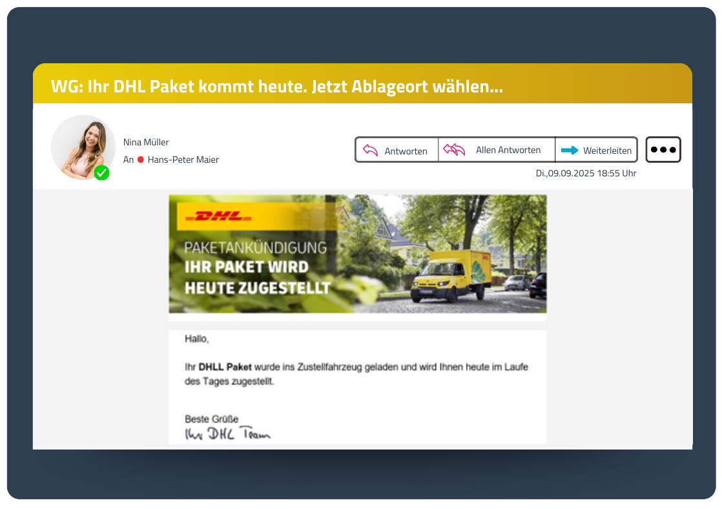Click IHR PAKET WIRD HEUTE ZUGESTELLT headline

tap(258, 277)
